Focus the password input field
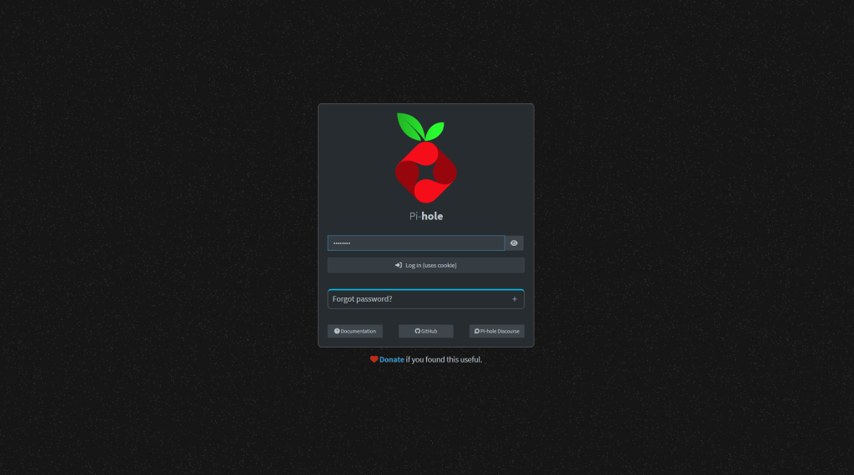 (x=416, y=243)
